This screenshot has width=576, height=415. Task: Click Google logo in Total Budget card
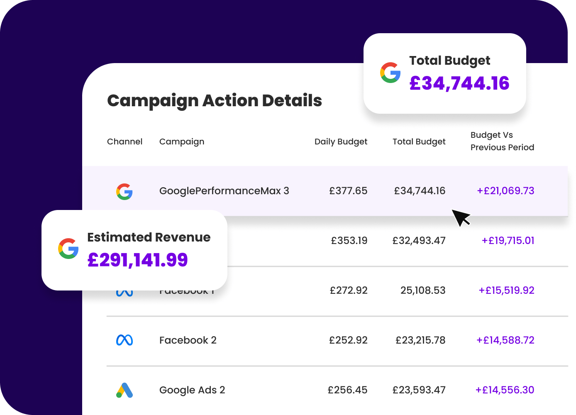click(x=391, y=73)
